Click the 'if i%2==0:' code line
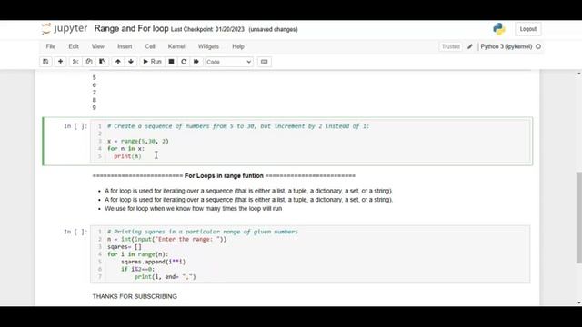Viewport: 582px width, 327px height. point(137,269)
